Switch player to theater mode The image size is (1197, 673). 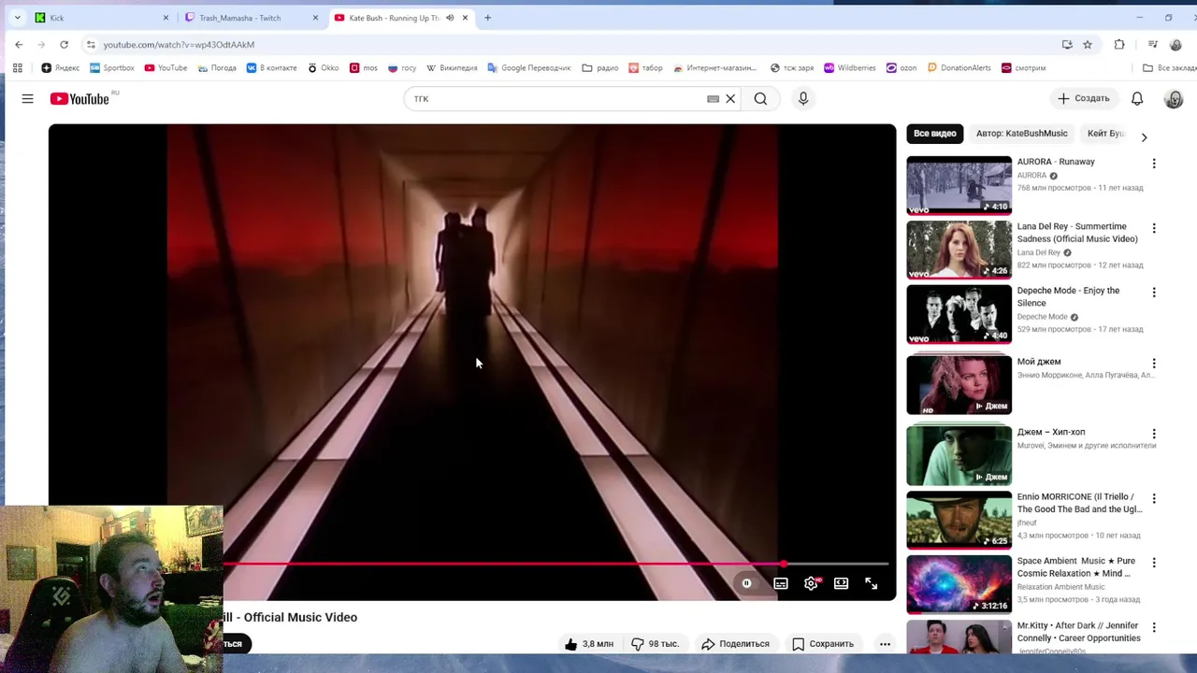(x=841, y=583)
